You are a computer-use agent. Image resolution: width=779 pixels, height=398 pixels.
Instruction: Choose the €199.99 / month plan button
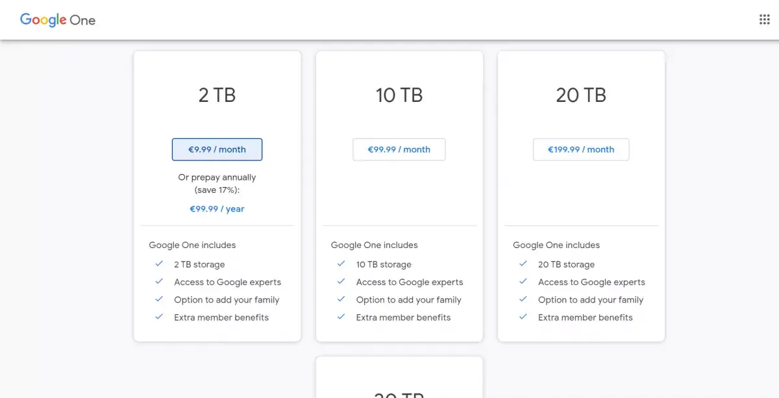point(581,149)
